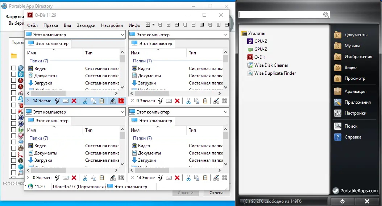This screenshot has width=382, height=206.
Task: Open the Закладки menu in Q-Dir
Action: pyautogui.click(x=86, y=25)
